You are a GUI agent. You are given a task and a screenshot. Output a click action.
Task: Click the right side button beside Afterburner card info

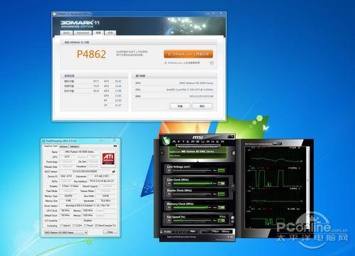pyautogui.click(x=234, y=153)
